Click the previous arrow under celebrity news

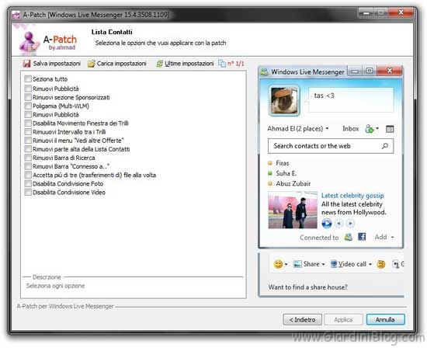338,224
